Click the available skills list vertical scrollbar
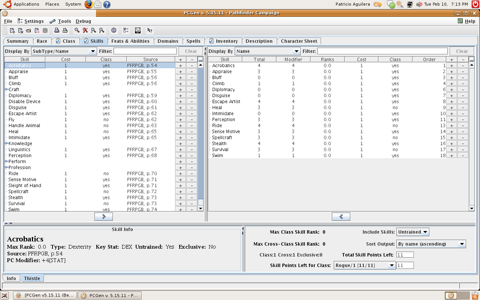Image resolution: width=480 pixels, height=300 pixels. click(x=200, y=131)
